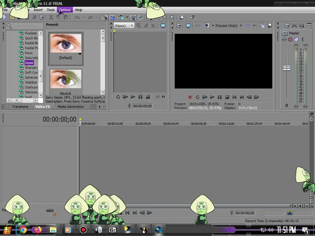Image resolution: width=315 pixels, height=236 pixels.
Task: Click Copy Snapshot to Clipboard icon
Action: 262,26
